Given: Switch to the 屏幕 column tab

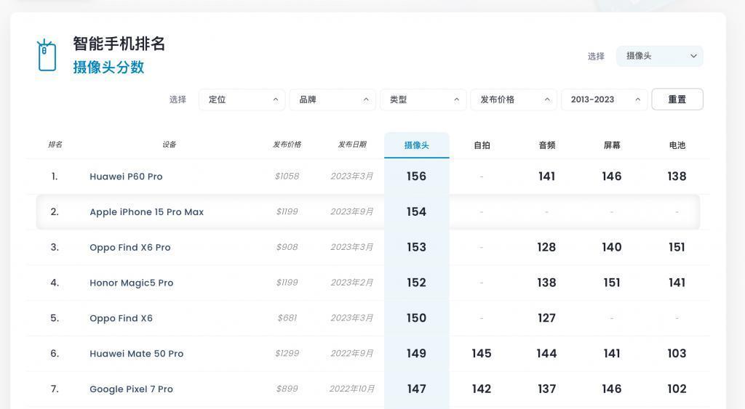Looking at the screenshot, I should pos(612,145).
